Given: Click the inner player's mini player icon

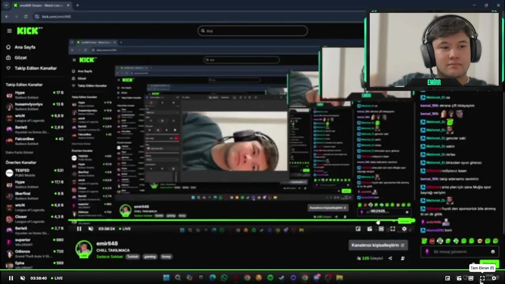Looking at the screenshot, I should (x=358, y=229).
